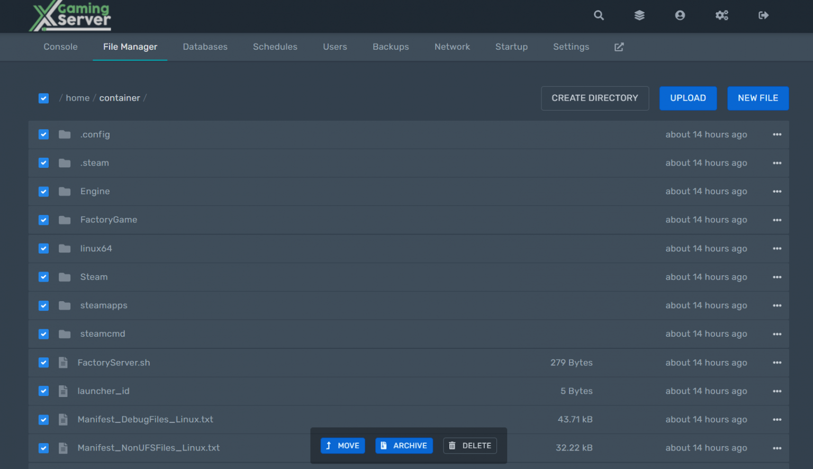Viewport: 813px width, 469px height.
Task: Click the Manifest_DebugFiles_Linux.txt file icon
Action: point(63,420)
